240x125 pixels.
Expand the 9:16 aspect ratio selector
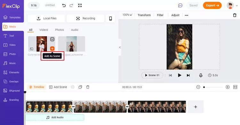coord(34,5)
